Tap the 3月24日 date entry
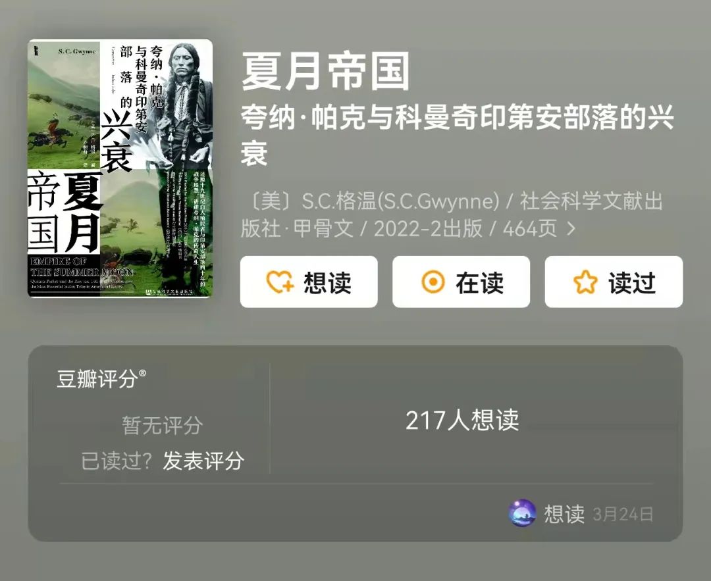This screenshot has height=581, width=711. point(623,515)
